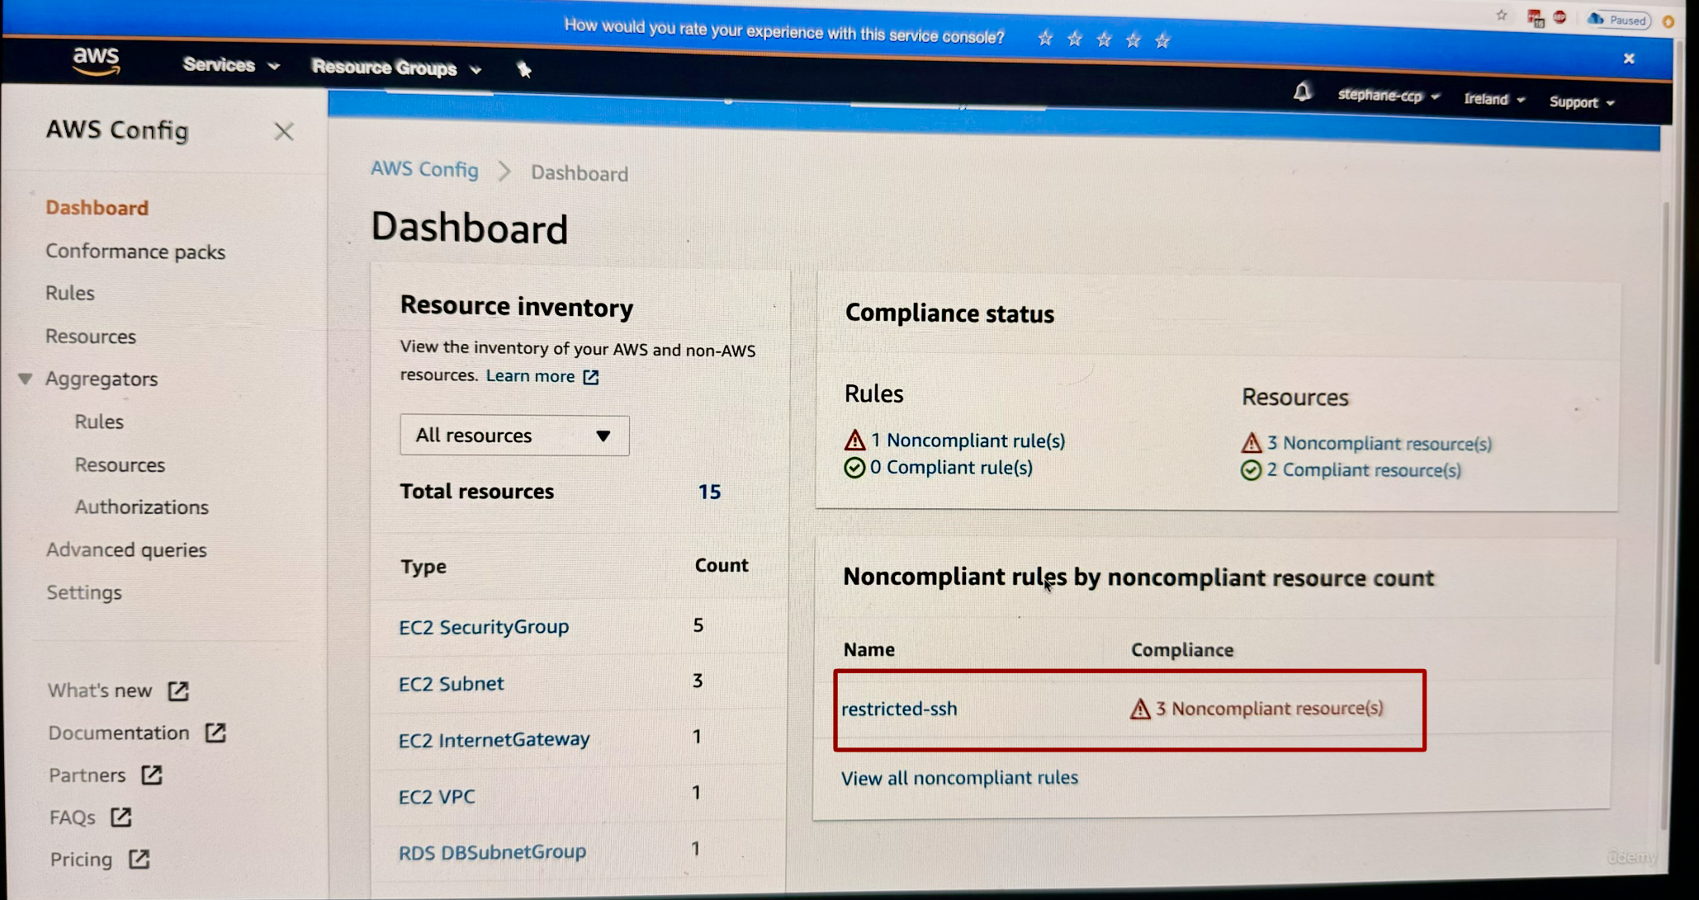This screenshot has width=1699, height=900.
Task: Open top-level Rules in sidebar
Action: 70,293
